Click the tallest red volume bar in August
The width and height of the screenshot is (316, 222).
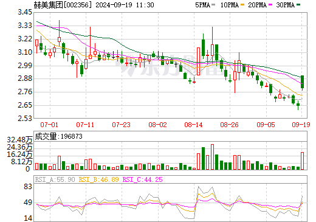point(212,157)
